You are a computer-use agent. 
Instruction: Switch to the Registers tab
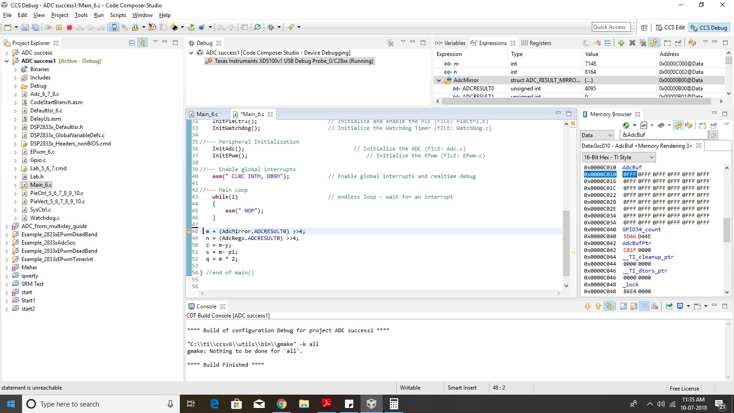pos(536,43)
